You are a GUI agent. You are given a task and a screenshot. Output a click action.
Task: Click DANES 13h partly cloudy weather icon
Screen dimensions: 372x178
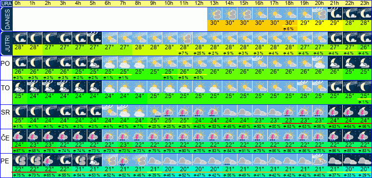(x=215, y=14)
